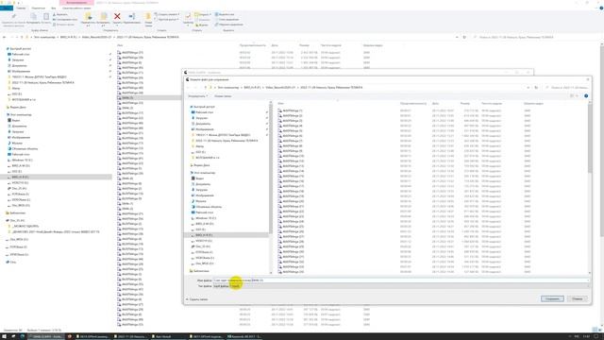Sort dialog file list by Имя column header
This screenshot has height=340, width=604.
pos(281,103)
